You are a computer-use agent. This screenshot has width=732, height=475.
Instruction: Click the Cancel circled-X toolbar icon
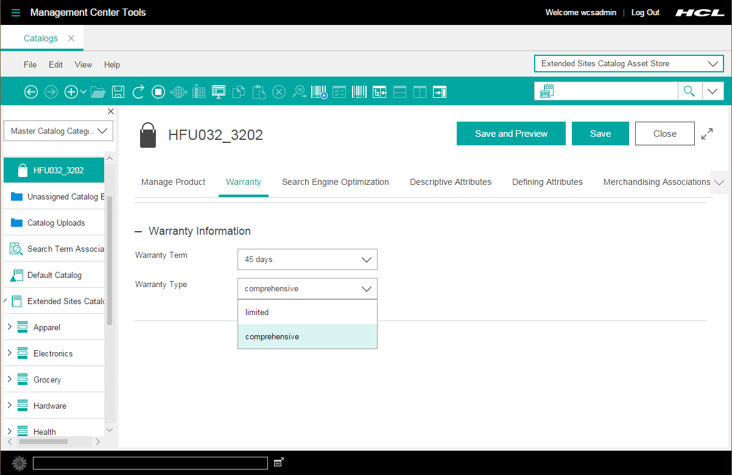click(x=279, y=92)
